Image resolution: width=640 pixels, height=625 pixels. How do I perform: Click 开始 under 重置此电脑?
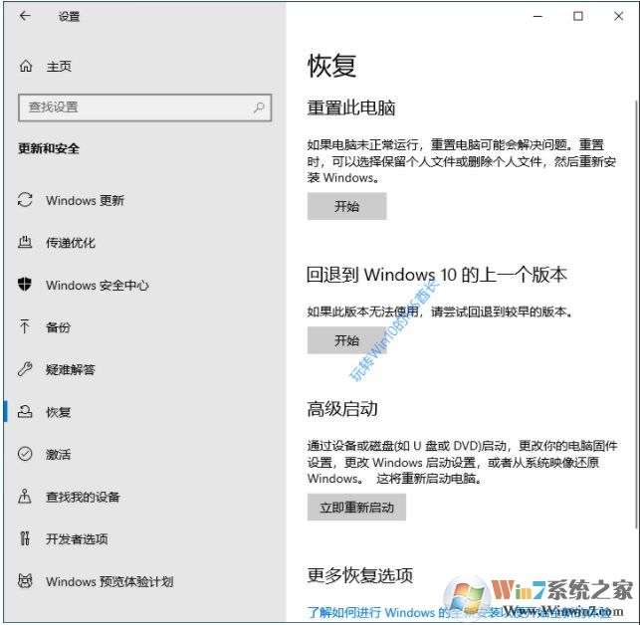347,206
